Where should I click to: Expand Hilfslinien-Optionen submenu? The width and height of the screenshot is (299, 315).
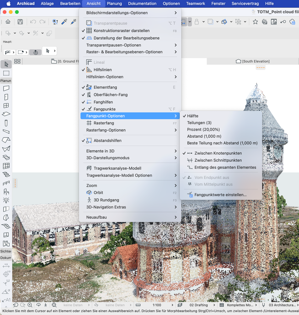click(130, 77)
